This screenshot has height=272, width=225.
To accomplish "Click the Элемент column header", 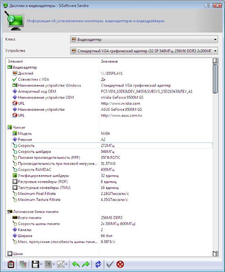I will 15,62.
